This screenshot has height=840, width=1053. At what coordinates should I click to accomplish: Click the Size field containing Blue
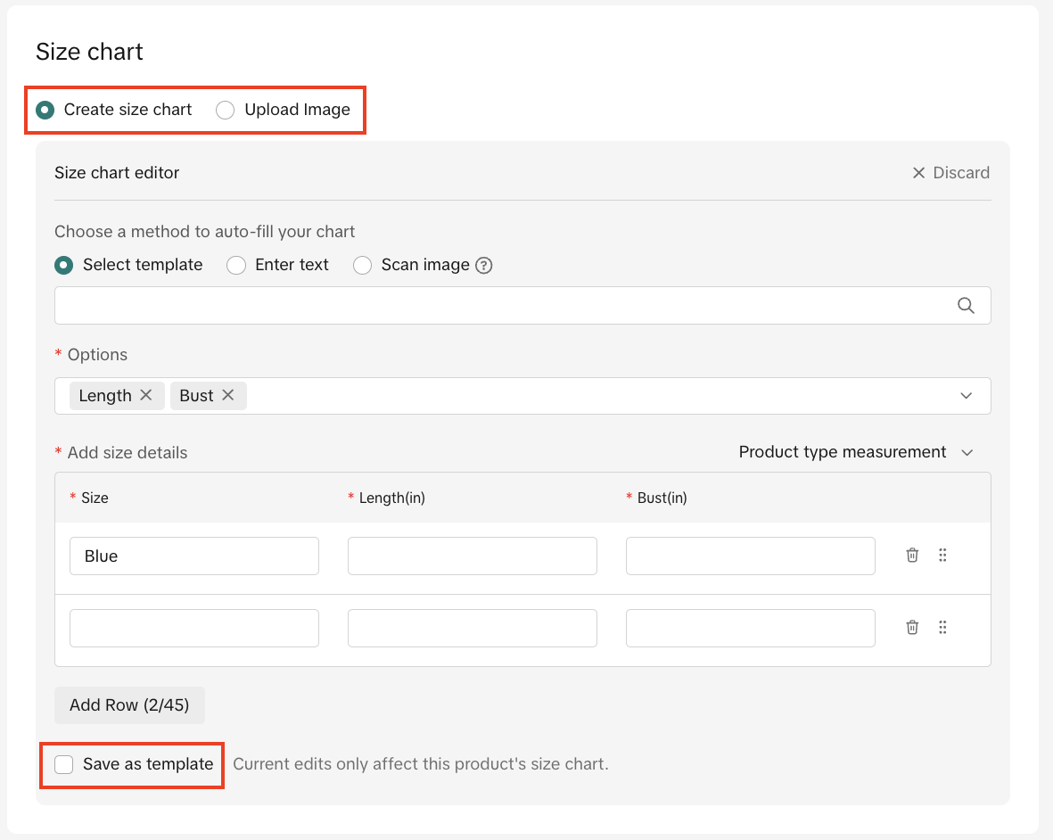coord(194,556)
